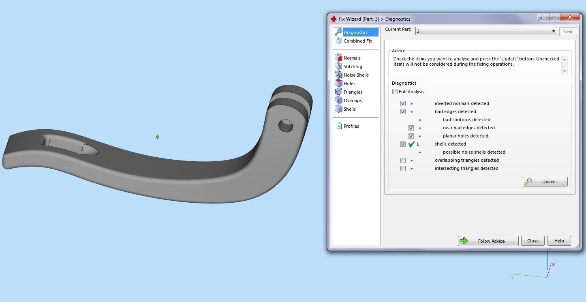Click the Stitching icon in sidebar

tap(339, 66)
